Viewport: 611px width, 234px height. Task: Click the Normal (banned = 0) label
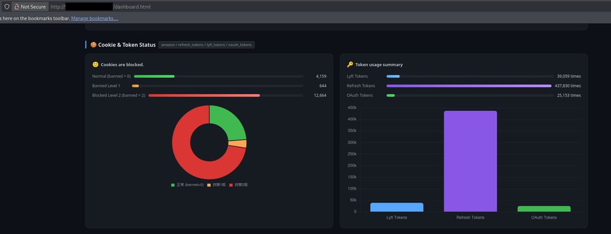(112, 76)
